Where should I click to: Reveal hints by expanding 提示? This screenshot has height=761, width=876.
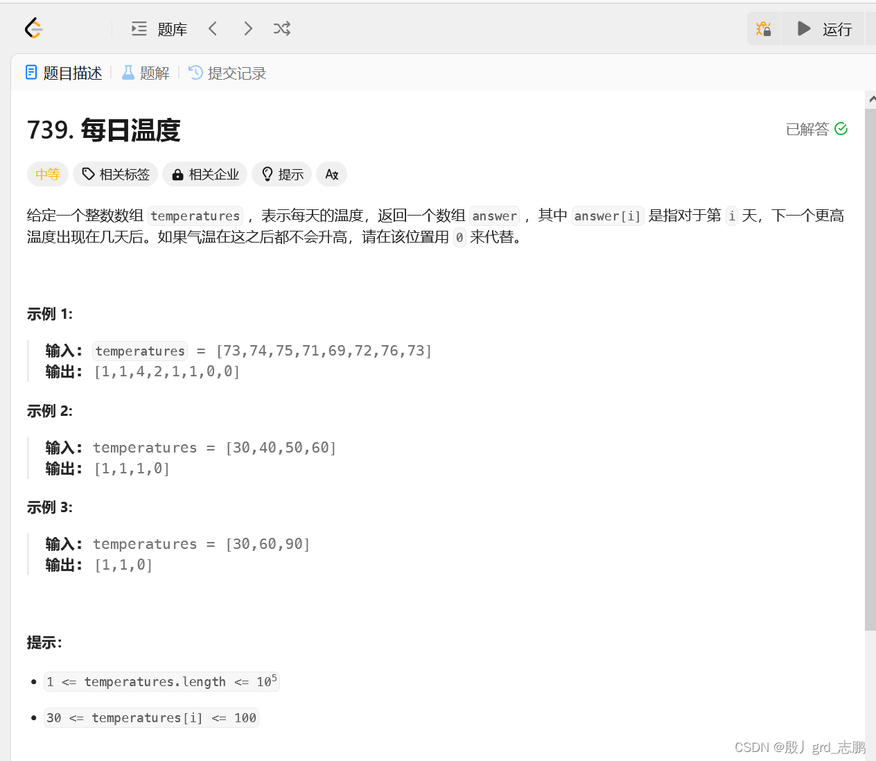click(281, 174)
